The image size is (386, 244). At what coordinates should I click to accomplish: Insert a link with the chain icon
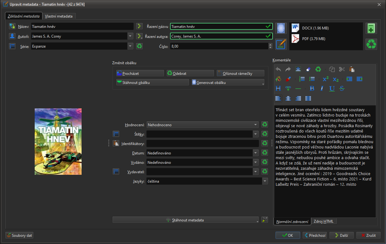pyautogui.click(x=288, y=89)
